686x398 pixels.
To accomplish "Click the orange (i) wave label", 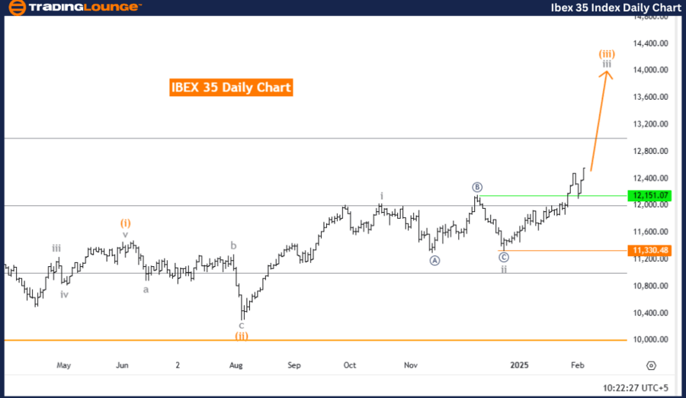I will pos(126,223).
